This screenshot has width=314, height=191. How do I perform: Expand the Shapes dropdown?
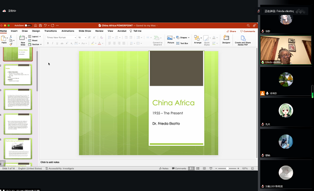pos(183,37)
